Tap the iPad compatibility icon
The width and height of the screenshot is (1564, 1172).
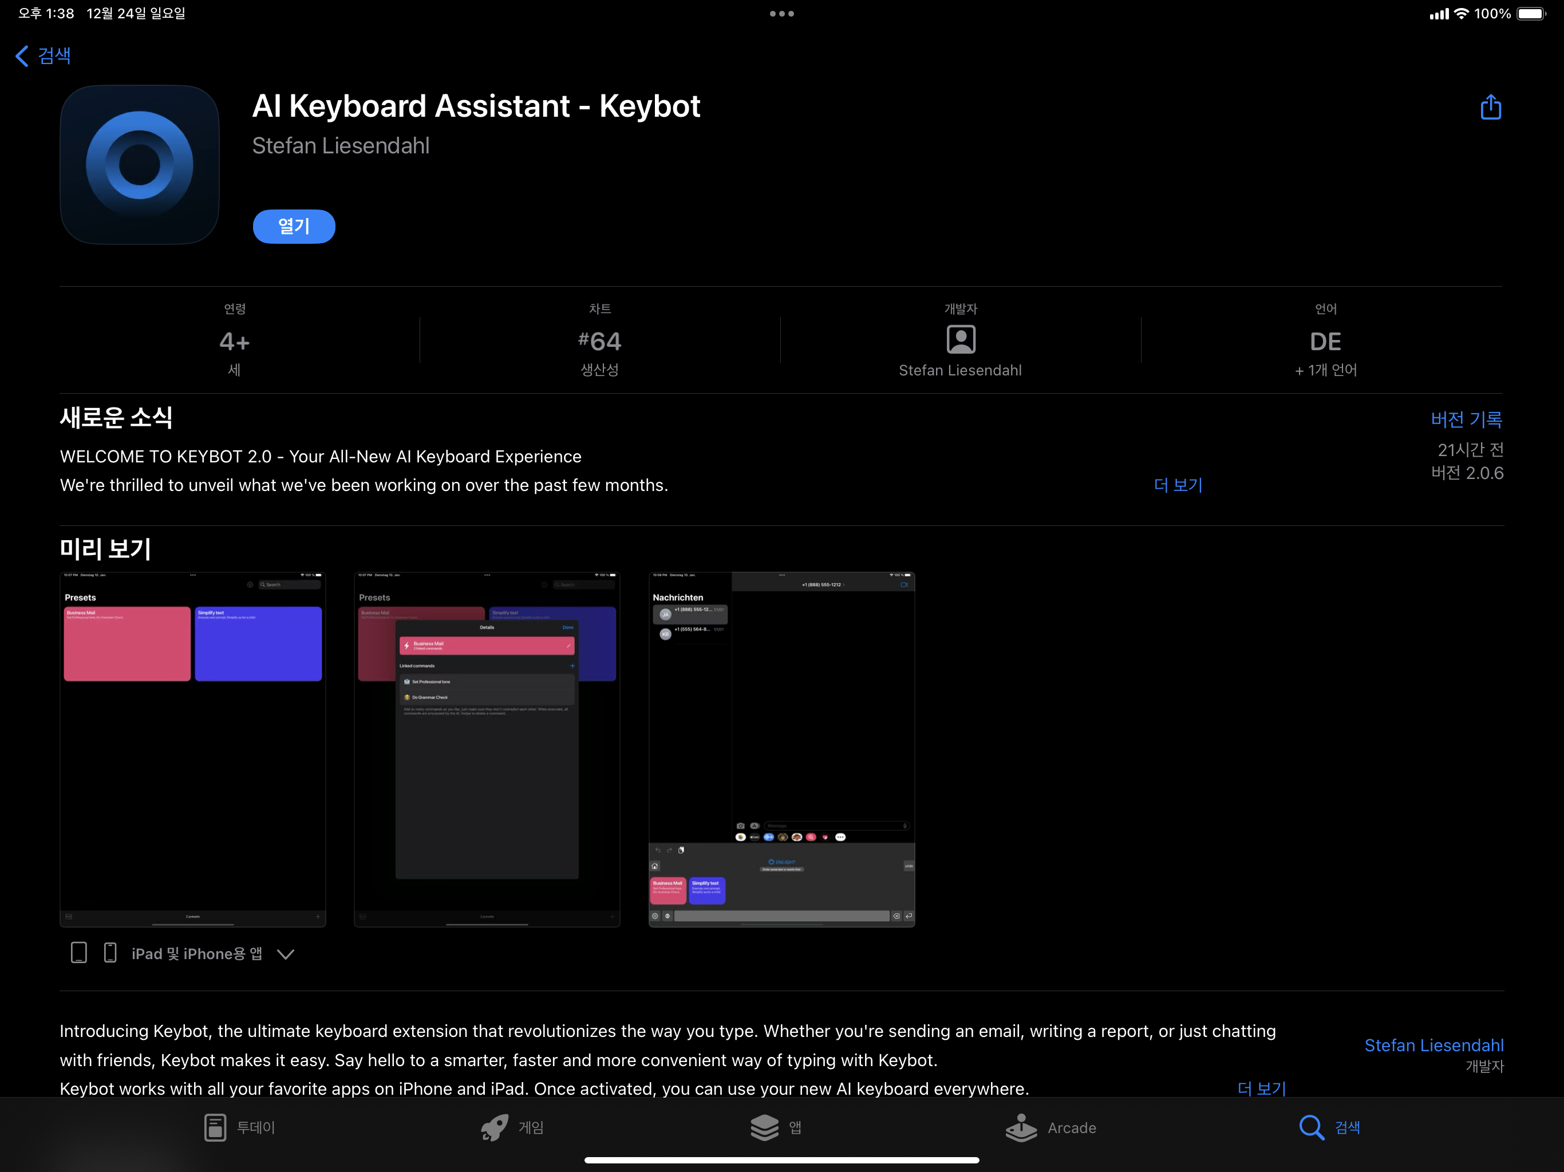[x=78, y=952]
